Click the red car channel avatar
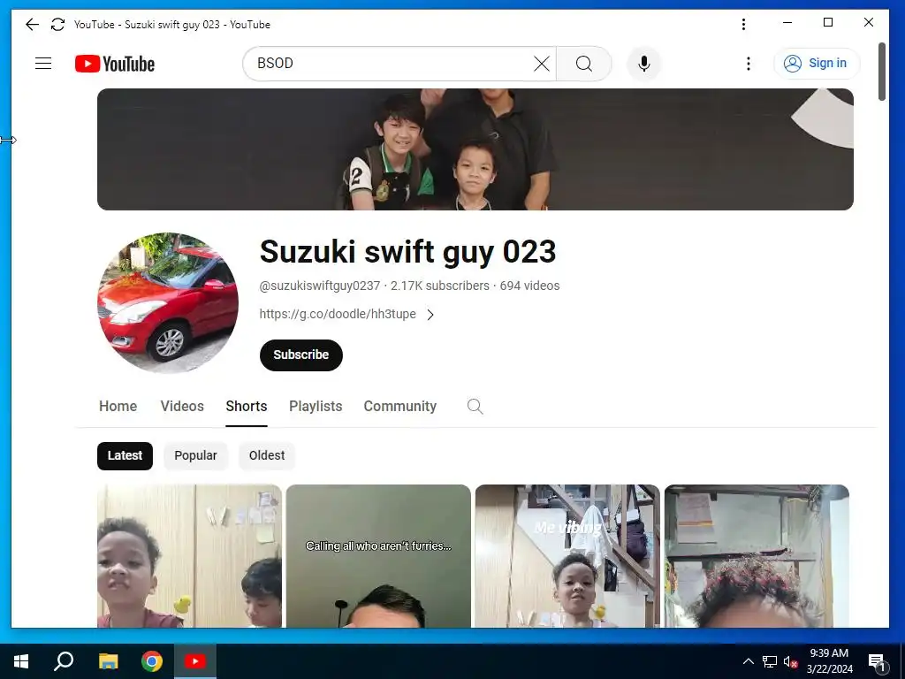The image size is (905, 679). tap(168, 302)
